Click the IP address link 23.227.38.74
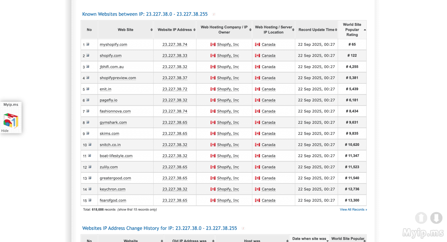The height and width of the screenshot is (242, 447). [x=175, y=44]
